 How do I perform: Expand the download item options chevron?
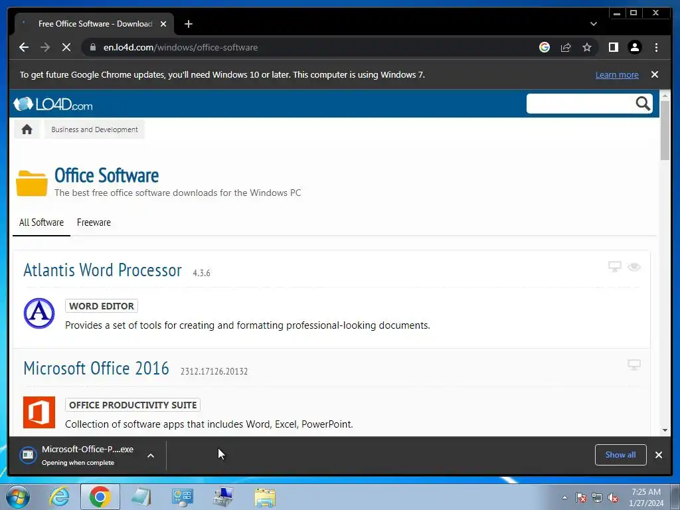tap(151, 456)
